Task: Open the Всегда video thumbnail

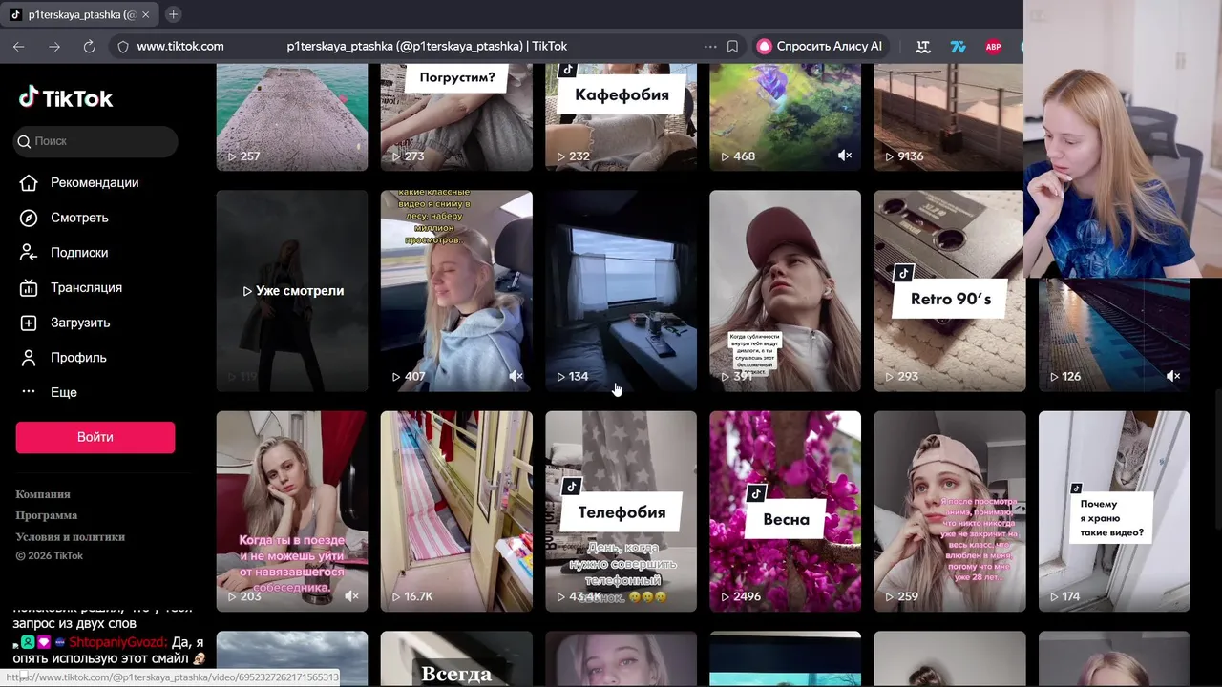Action: point(456,659)
